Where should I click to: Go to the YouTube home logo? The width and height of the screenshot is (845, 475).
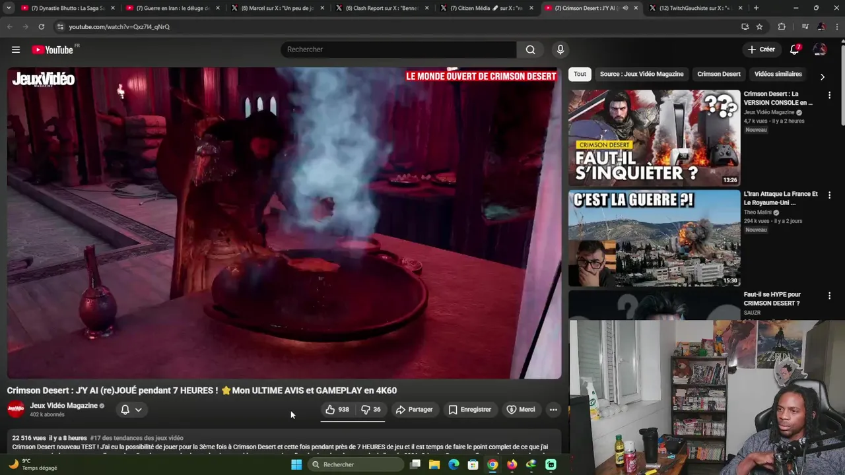tap(53, 49)
